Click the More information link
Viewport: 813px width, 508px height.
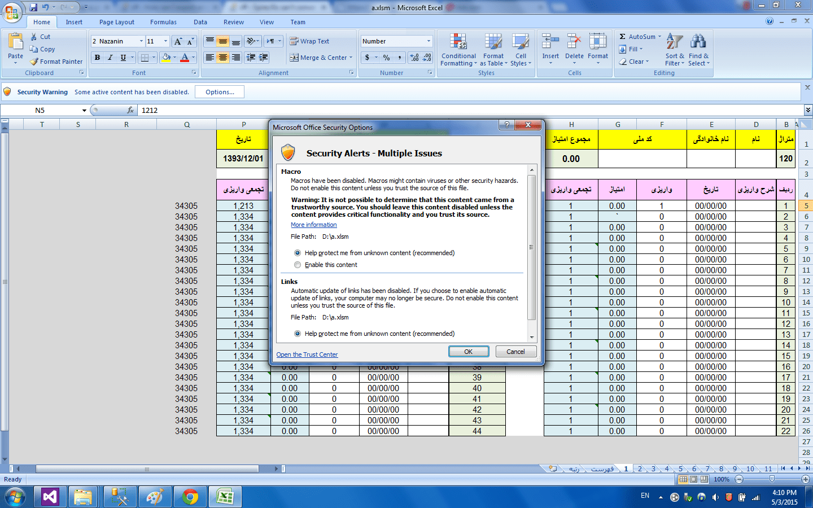click(x=314, y=225)
